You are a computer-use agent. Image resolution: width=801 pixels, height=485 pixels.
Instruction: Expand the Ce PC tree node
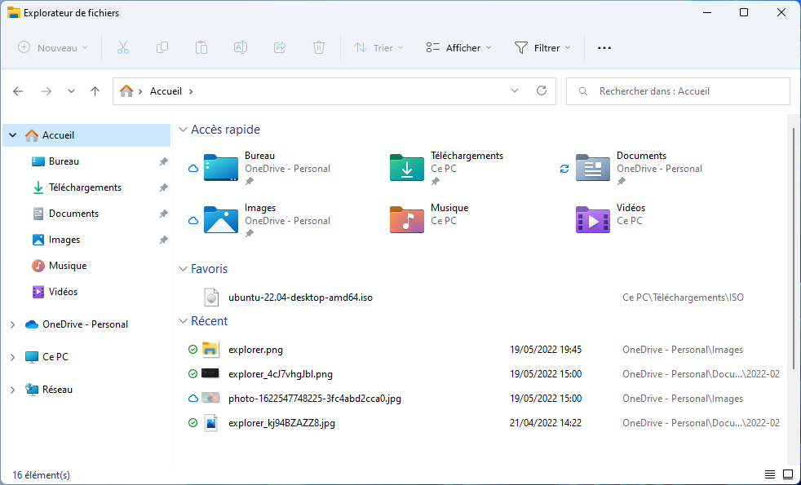12,357
